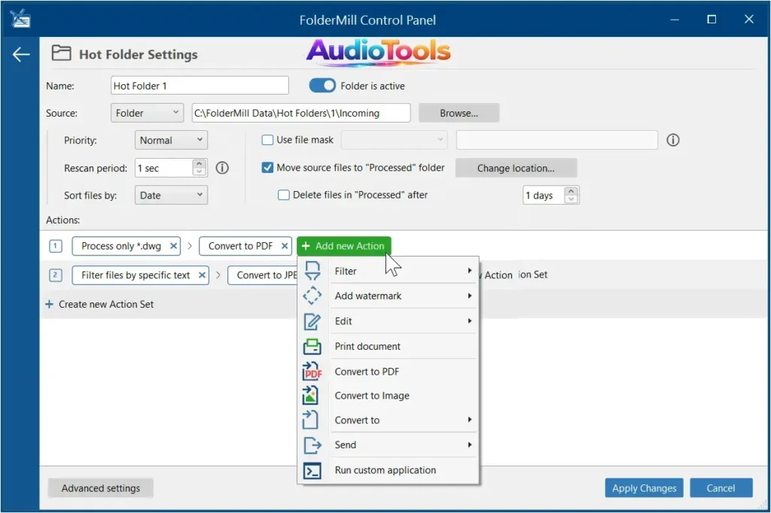The height and width of the screenshot is (513, 771).
Task: Click inside the Name input field
Action: click(199, 85)
